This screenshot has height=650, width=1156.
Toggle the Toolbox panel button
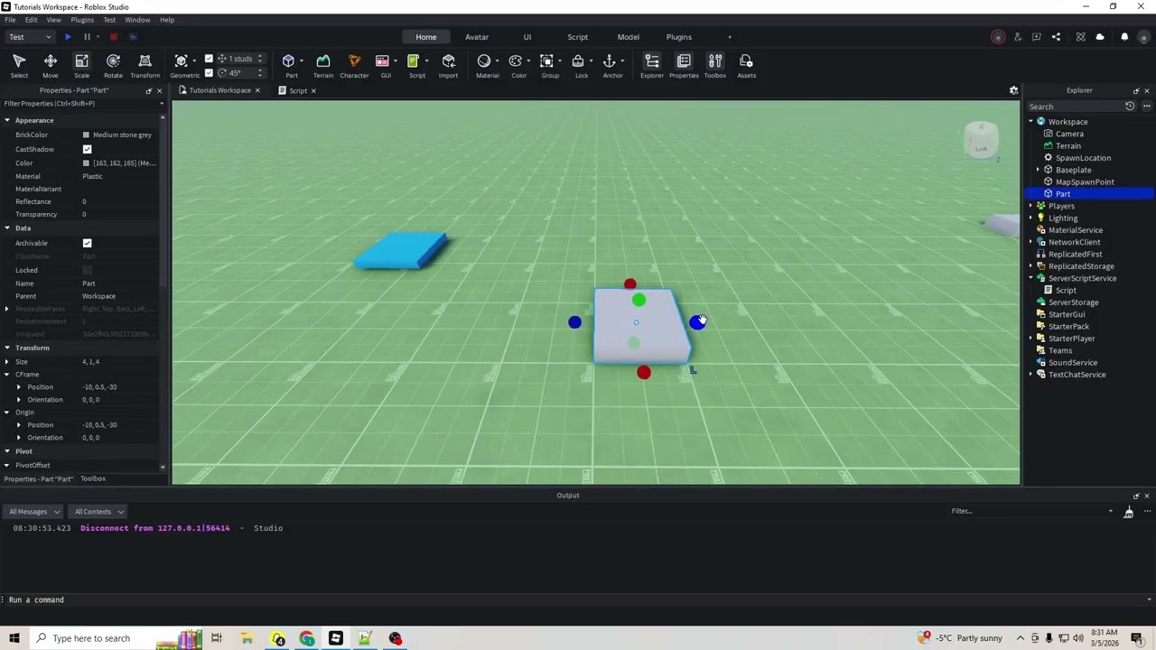tap(715, 66)
